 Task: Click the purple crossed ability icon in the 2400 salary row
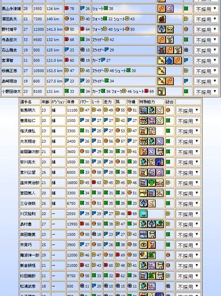click(x=160, y=141)
